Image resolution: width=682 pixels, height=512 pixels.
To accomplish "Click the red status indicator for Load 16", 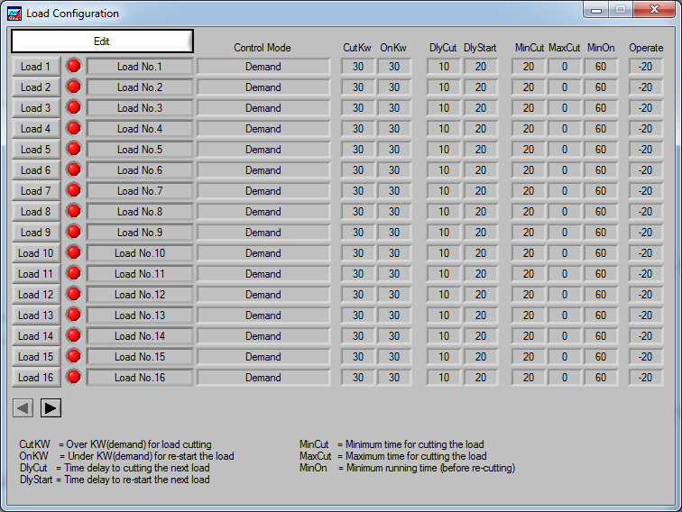I will (73, 377).
